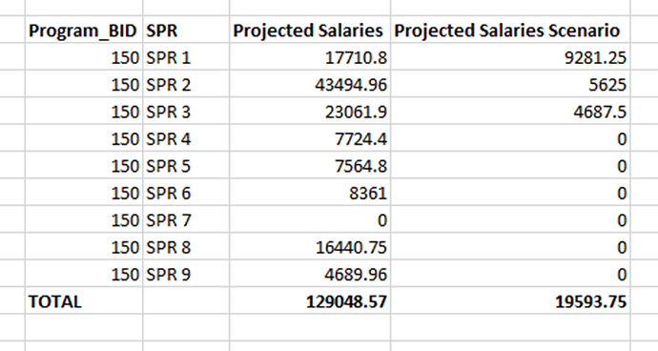This screenshot has width=658, height=351.
Task: Click the cell showing 5625
Action: tap(510, 84)
